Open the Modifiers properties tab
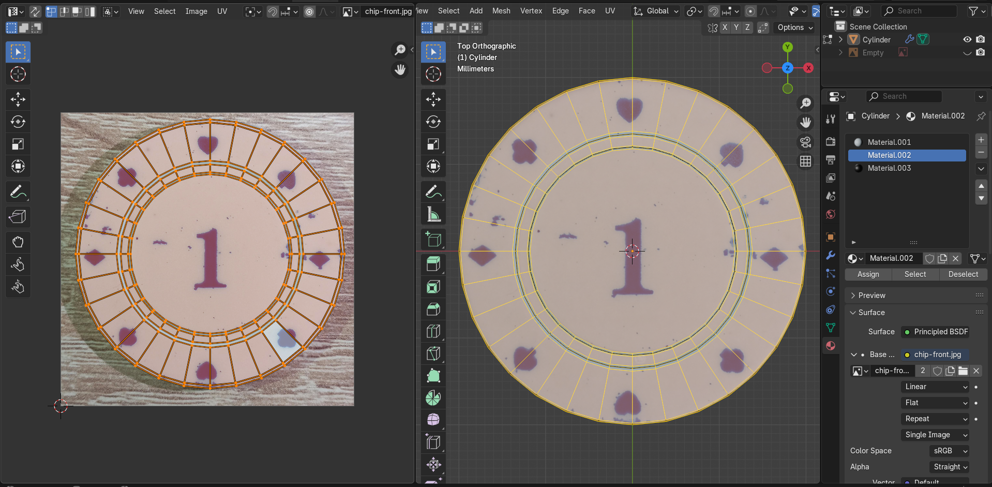 pos(831,255)
